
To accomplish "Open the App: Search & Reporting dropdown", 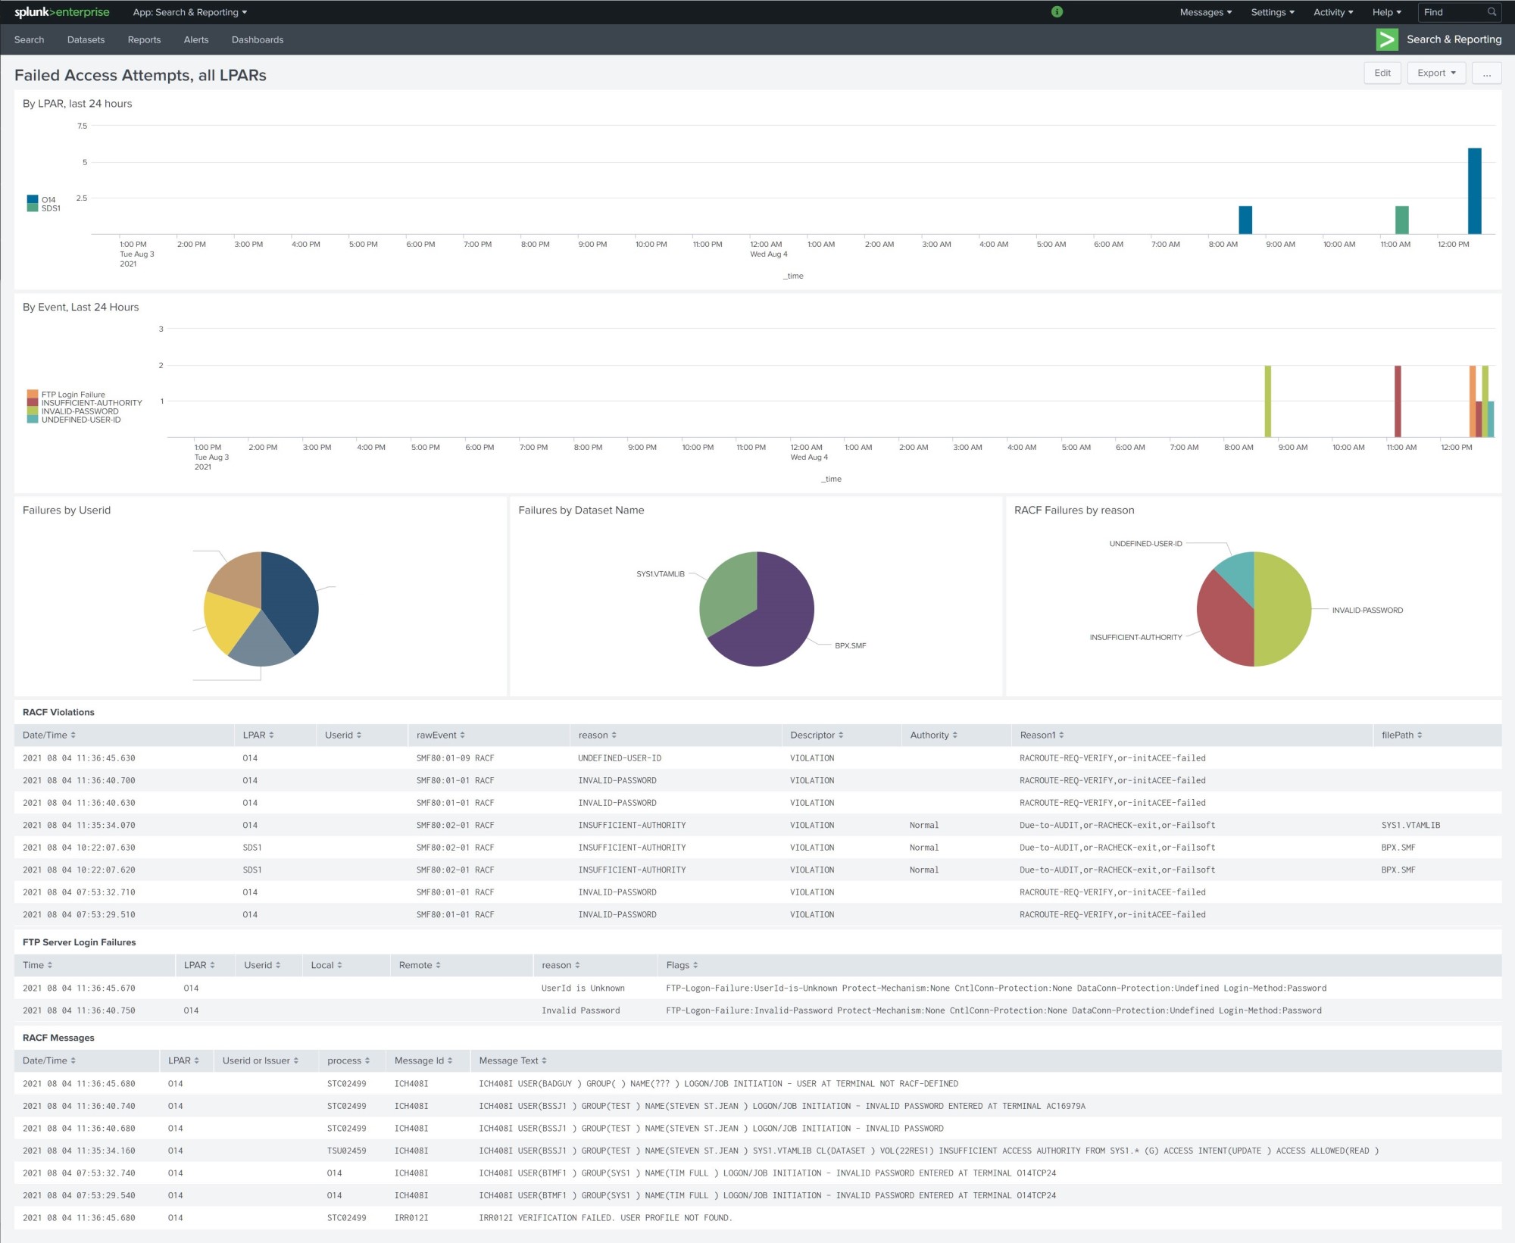I will coord(189,12).
